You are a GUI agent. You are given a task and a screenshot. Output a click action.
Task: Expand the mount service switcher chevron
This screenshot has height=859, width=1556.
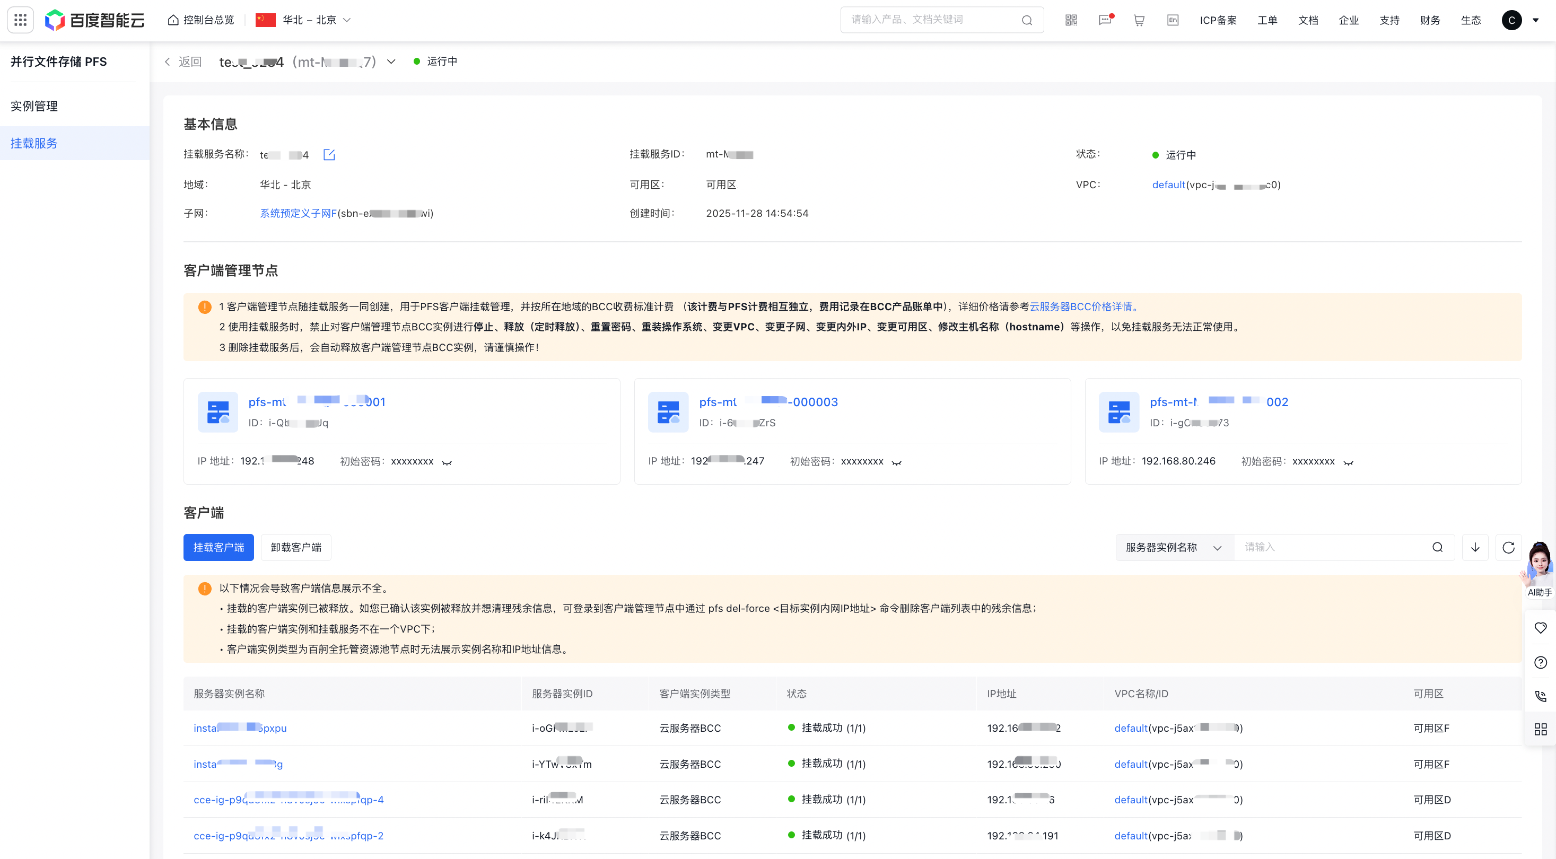click(x=391, y=62)
